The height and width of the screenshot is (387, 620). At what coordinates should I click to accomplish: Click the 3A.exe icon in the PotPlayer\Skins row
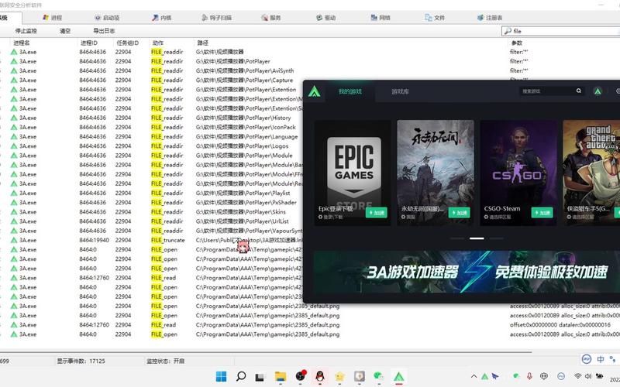click(x=14, y=211)
